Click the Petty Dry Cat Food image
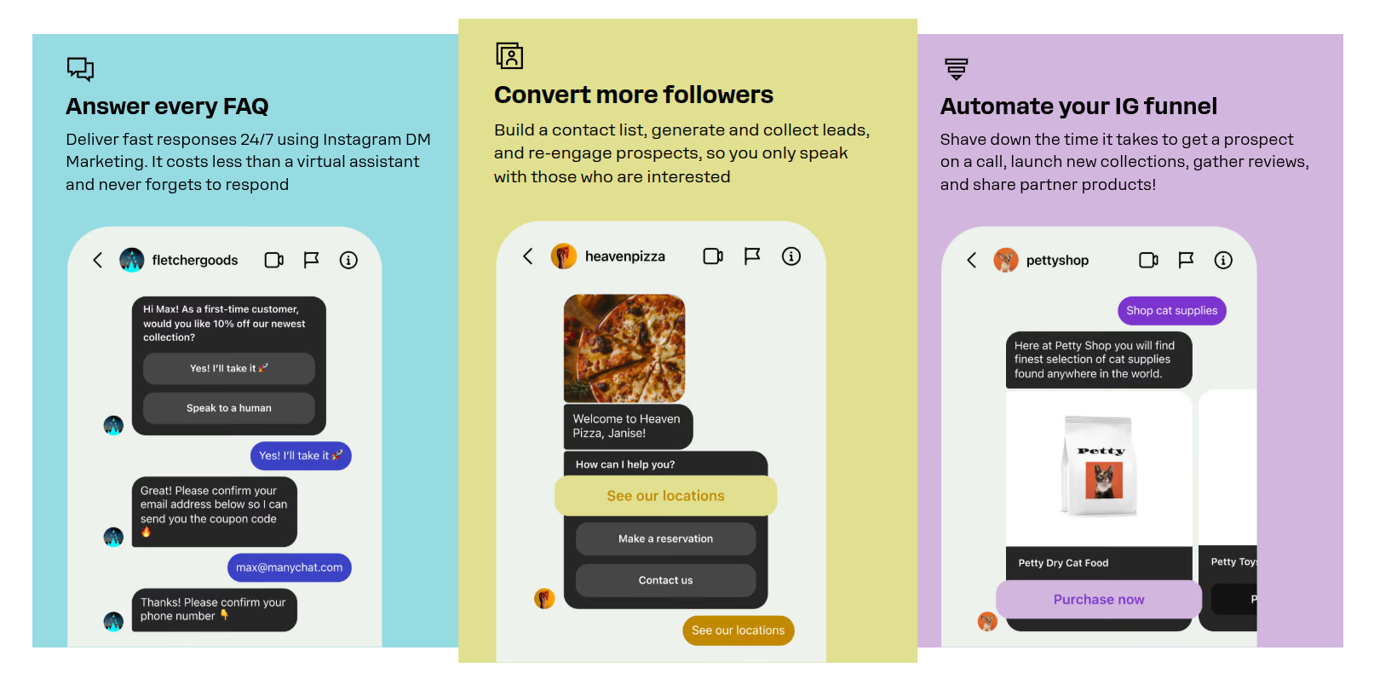Viewport: 1374px width, 679px height. pyautogui.click(x=1099, y=468)
